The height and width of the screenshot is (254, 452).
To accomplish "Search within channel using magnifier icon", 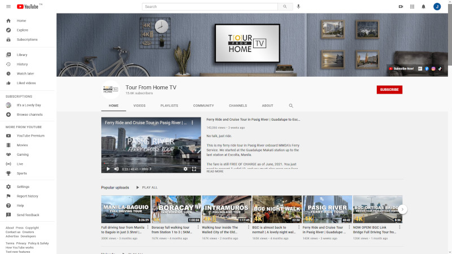I will pyautogui.click(x=291, y=106).
